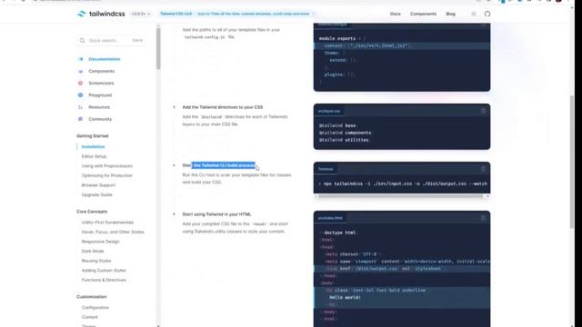Screen dimensions: 582x327
Task: Select the src/index.html code tab
Action: (x=330, y=218)
